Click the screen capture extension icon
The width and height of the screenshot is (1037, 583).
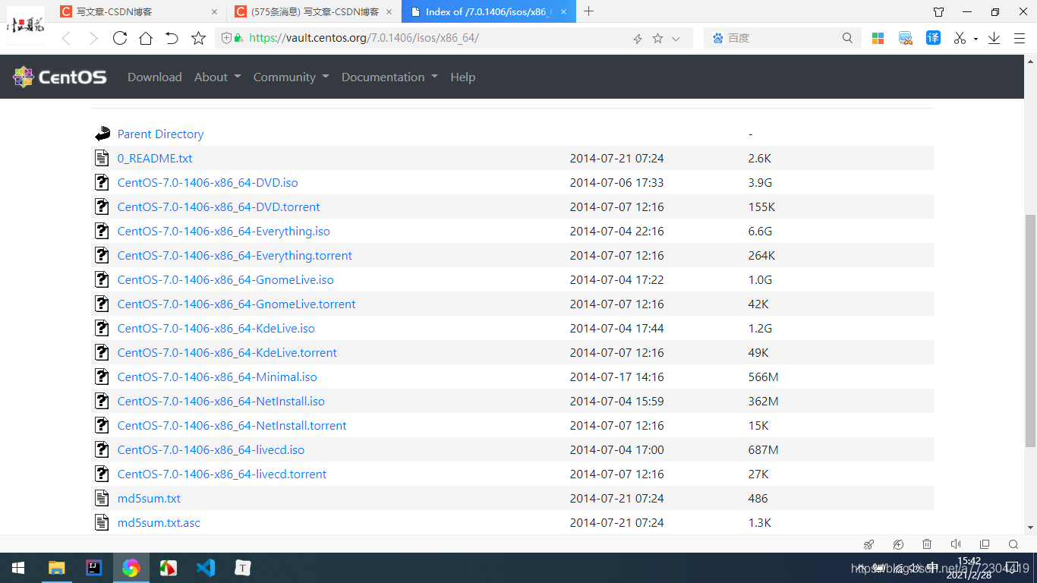pyautogui.click(x=906, y=38)
